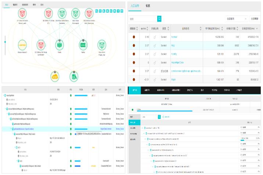Viewport: 263px width, 175px height.
Task: Open the com.bonree.bigdata.api-gateway business link
Action: (186, 71)
